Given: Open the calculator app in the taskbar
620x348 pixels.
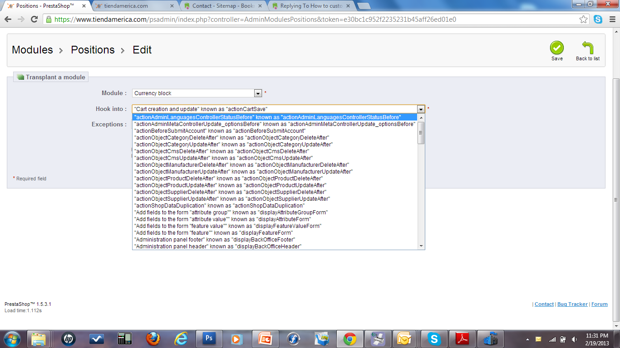Looking at the screenshot, I should [x=124, y=339].
